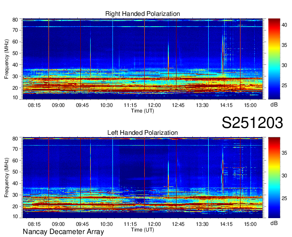Select the S251203 observation label
Screen dimensions: 292x237
point(252,123)
